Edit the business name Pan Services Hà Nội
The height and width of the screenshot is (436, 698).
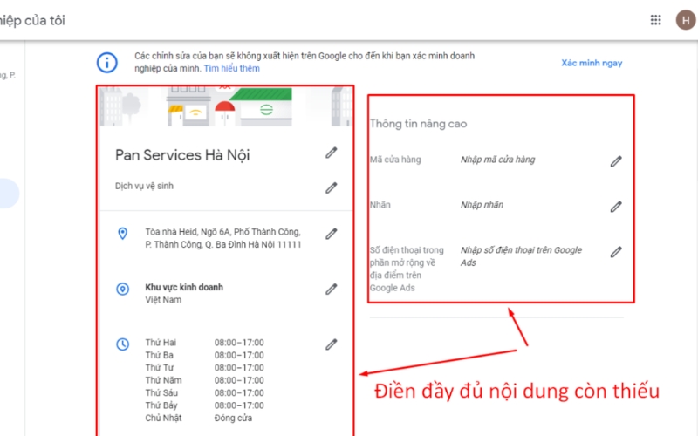coord(332,153)
